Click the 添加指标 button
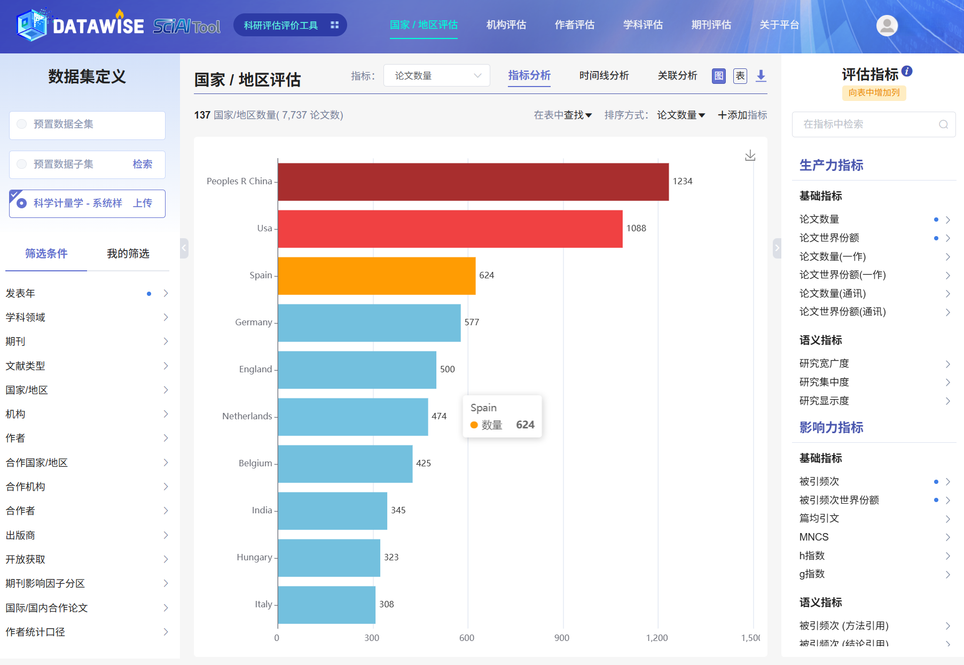 (x=742, y=115)
